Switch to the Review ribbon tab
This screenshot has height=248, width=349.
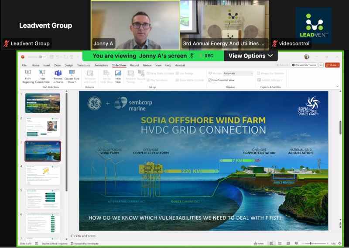[x=147, y=65]
